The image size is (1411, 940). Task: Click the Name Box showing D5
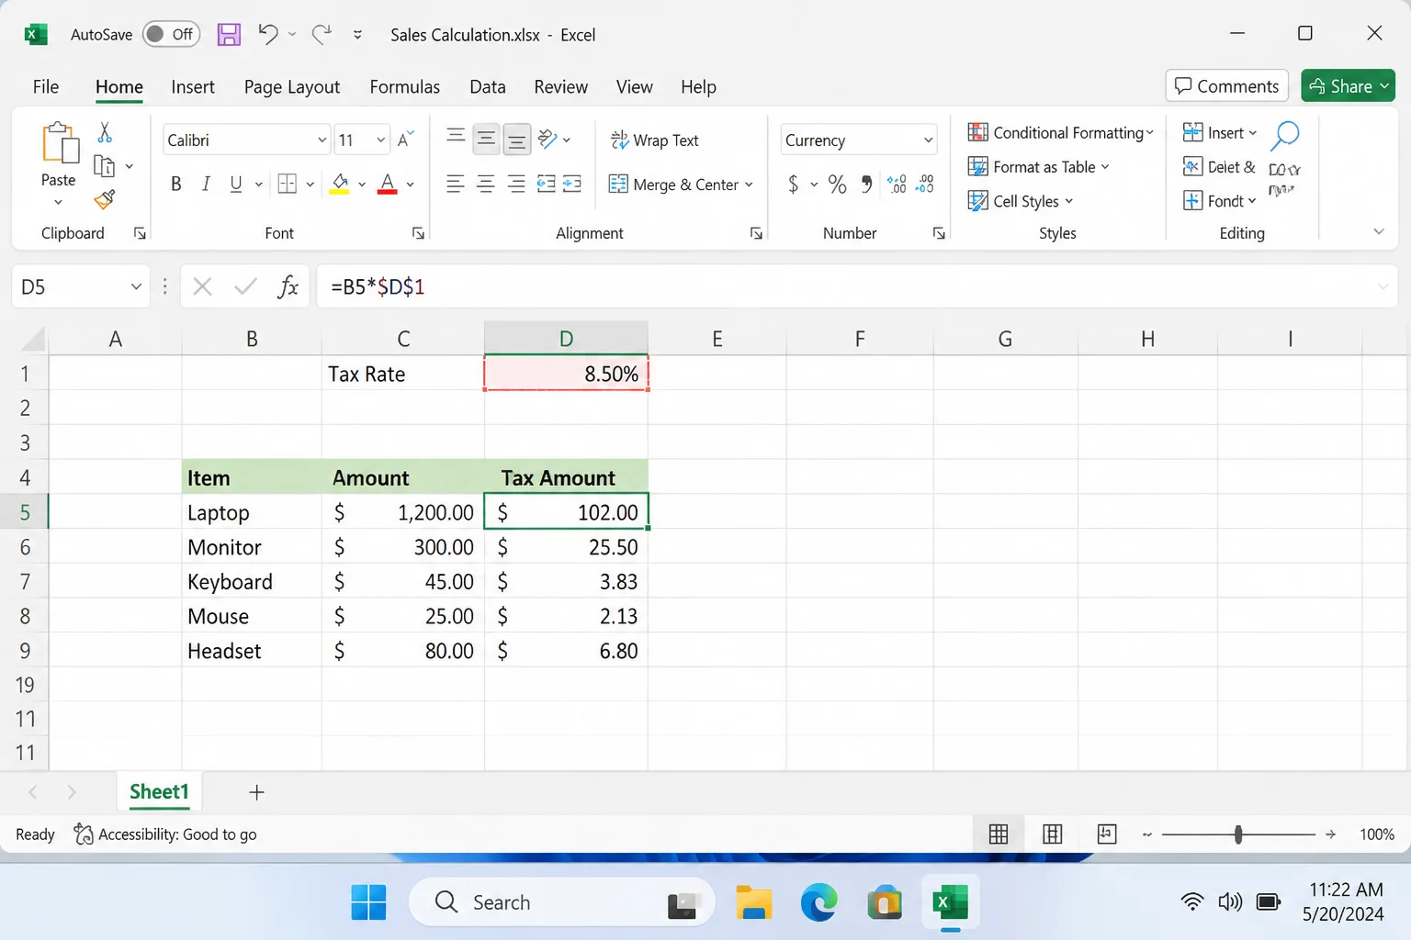[81, 287]
